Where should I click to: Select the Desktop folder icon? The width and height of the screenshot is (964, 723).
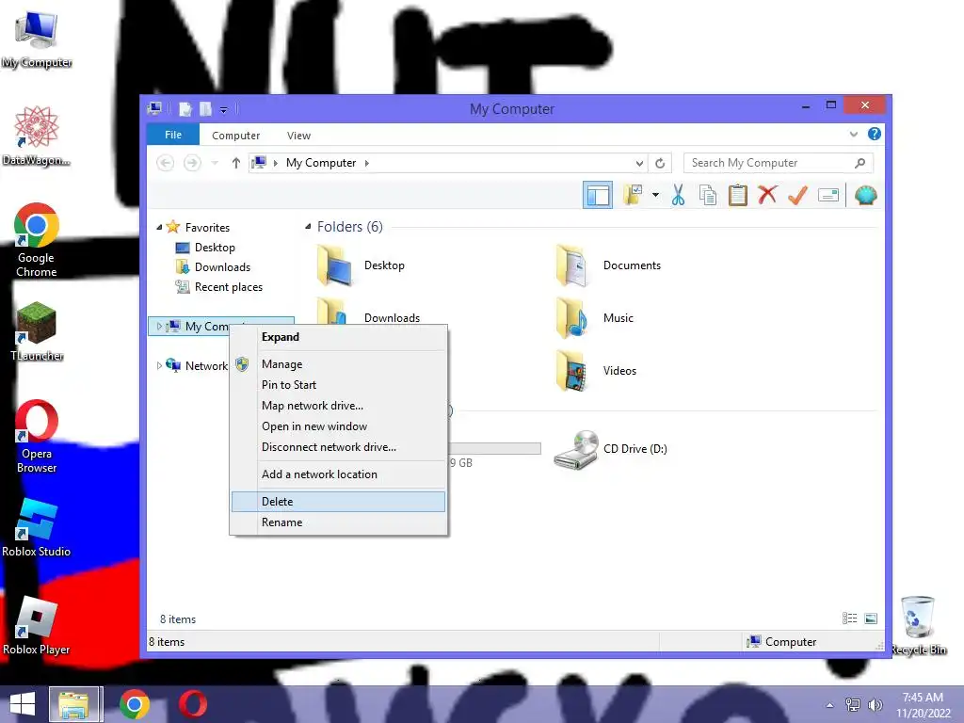coord(334,265)
